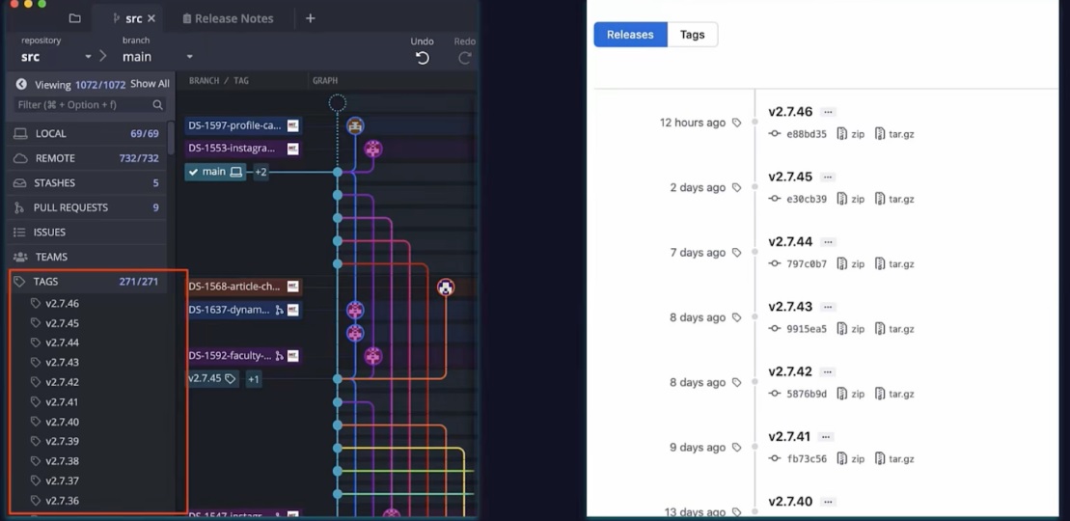Viewport: 1070px width, 521px height.
Task: Select tag v2.7.44 in sidebar
Action: pos(62,343)
